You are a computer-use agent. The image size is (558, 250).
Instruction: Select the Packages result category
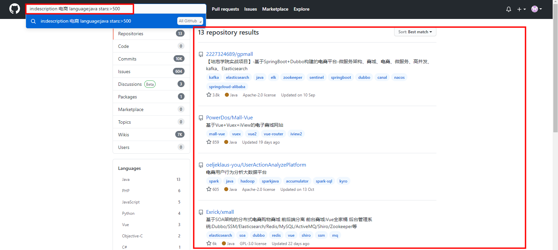pyautogui.click(x=152, y=97)
